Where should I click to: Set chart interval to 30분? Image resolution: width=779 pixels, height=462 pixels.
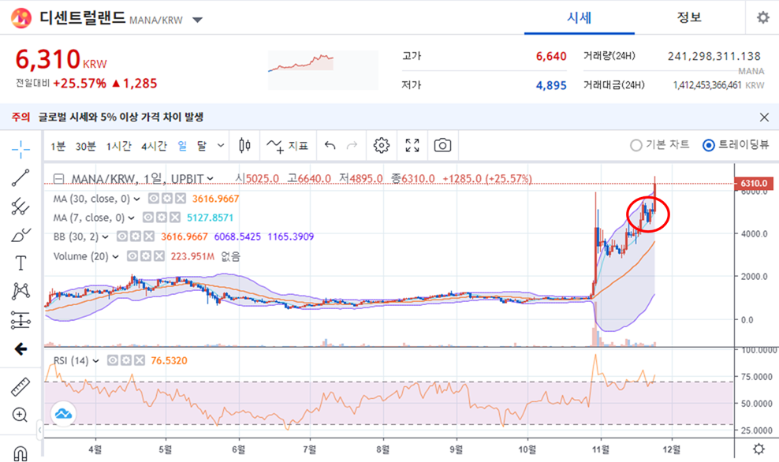(85, 146)
